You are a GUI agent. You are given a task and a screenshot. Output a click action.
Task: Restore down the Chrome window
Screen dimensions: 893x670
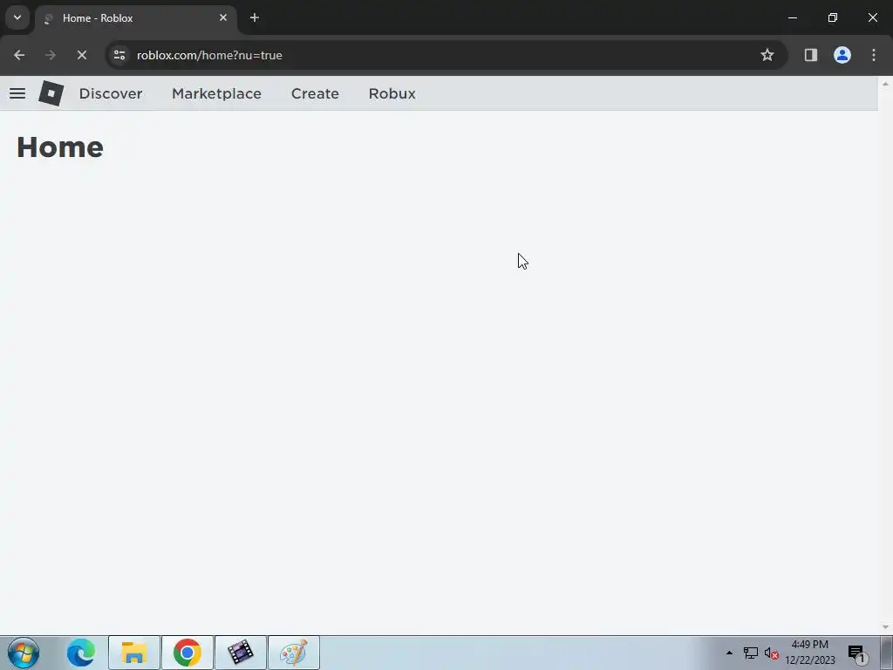point(833,17)
